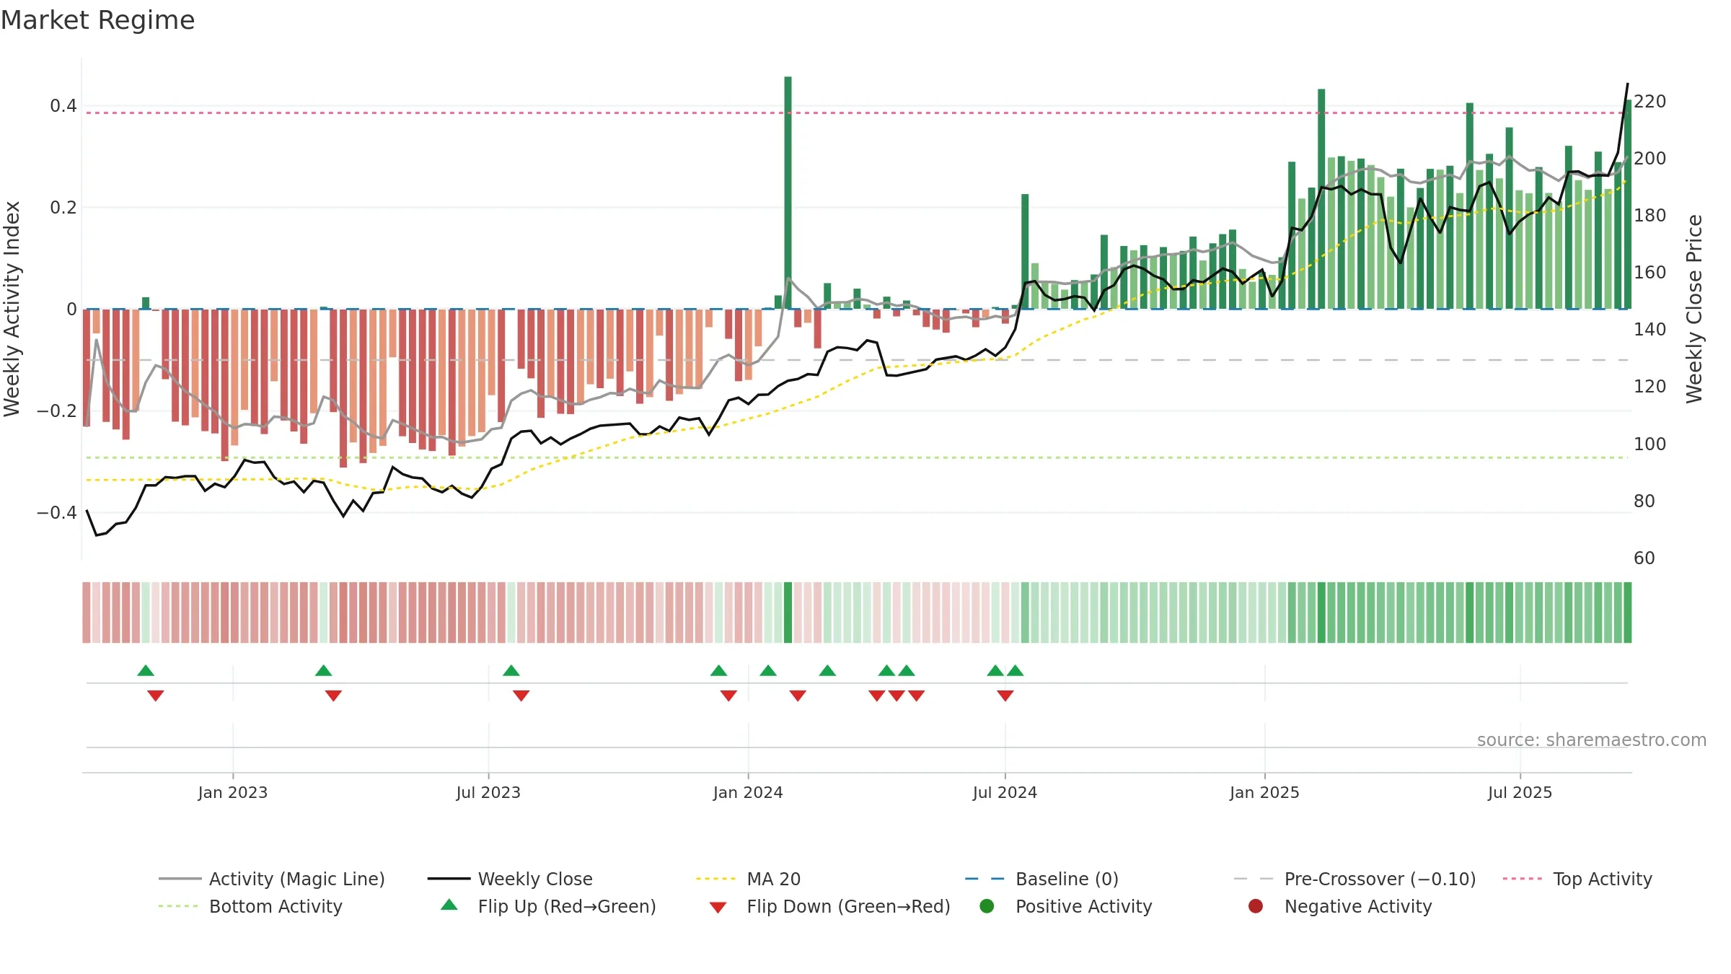Viewport: 1731px width, 974px height.
Task: Click the Flip Down (Green→Red) legend triangle
Action: click(x=718, y=907)
